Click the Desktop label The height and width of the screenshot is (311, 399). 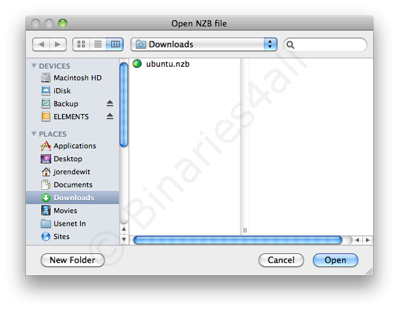point(68,159)
